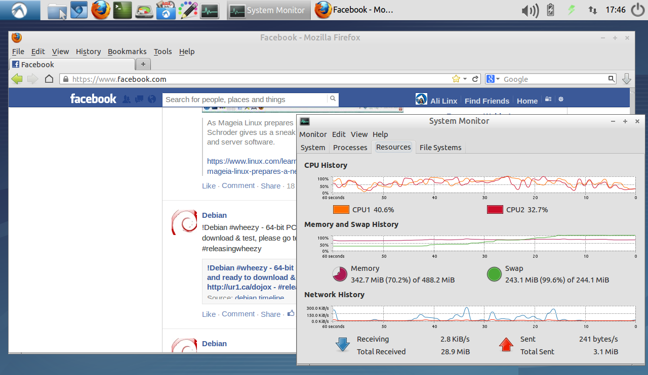Screen dimensions: 648x375
Task: Click the Google search box in Firefox
Action: [555, 79]
